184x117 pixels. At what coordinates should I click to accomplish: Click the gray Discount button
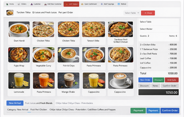144,86
